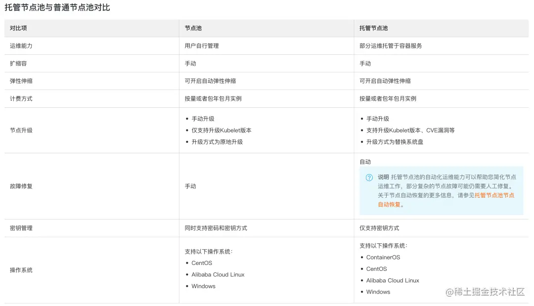Click the page title 托管节点池与普通节点池对比
Image resolution: width=534 pixels, height=306 pixels.
[x=57, y=7]
